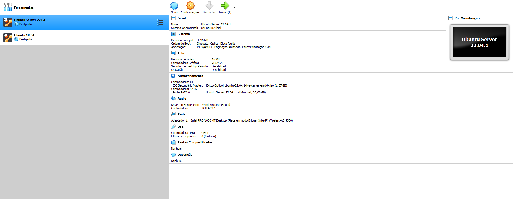Click Desabilitado next to Servidor de Desktop Remoto
The width and height of the screenshot is (513, 199).
[219, 66]
